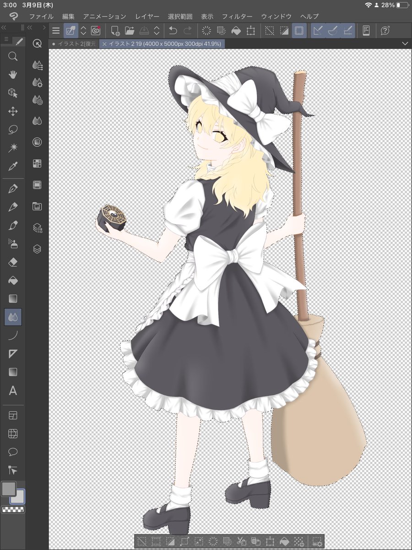Toggle snap to grid

click(347, 31)
